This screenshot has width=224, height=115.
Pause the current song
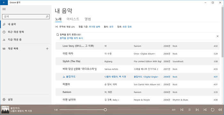point(189,110)
